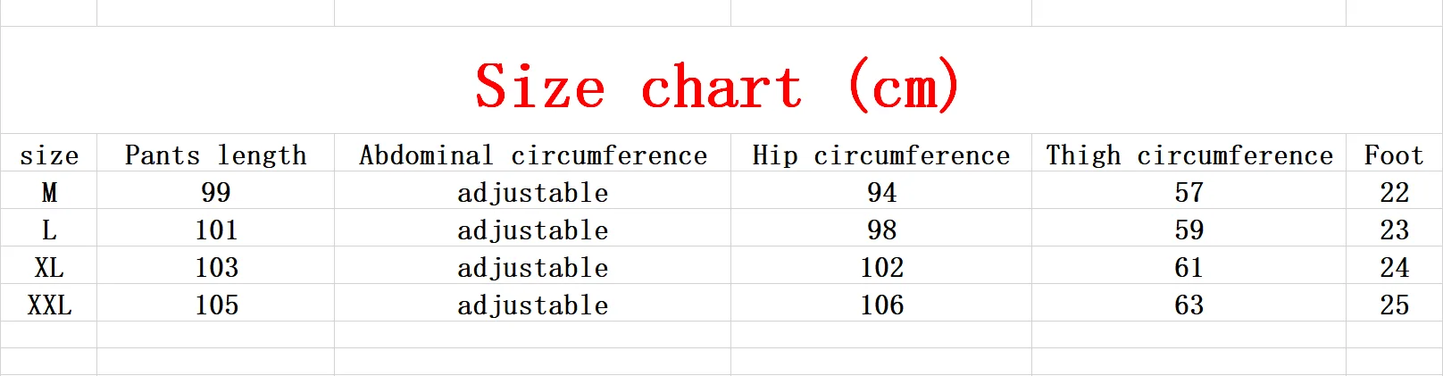Image resolution: width=1443 pixels, height=376 pixels.
Task: Click pants length value 105
Action: 216,303
